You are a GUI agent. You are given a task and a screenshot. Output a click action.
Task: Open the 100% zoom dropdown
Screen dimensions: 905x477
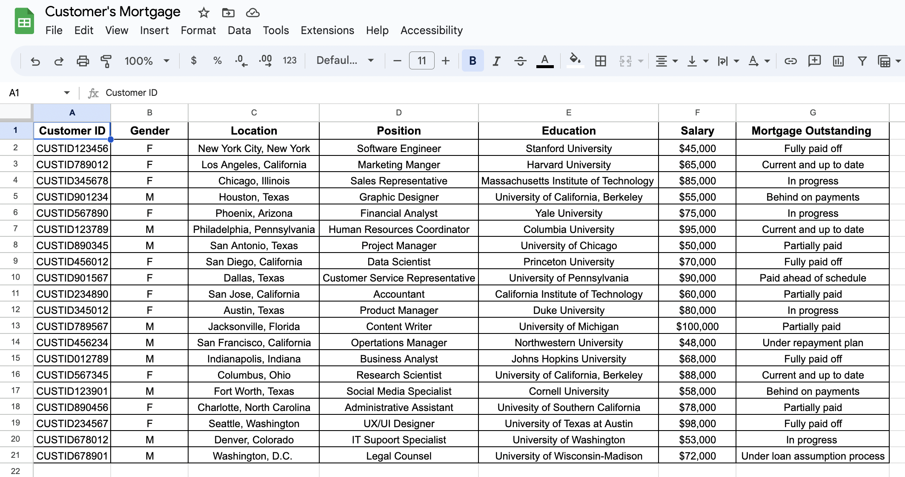(146, 61)
